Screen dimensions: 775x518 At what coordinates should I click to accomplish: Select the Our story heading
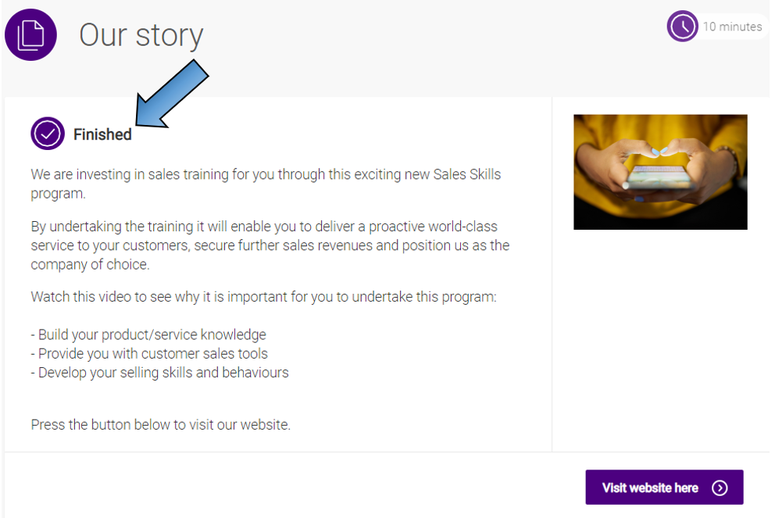141,35
